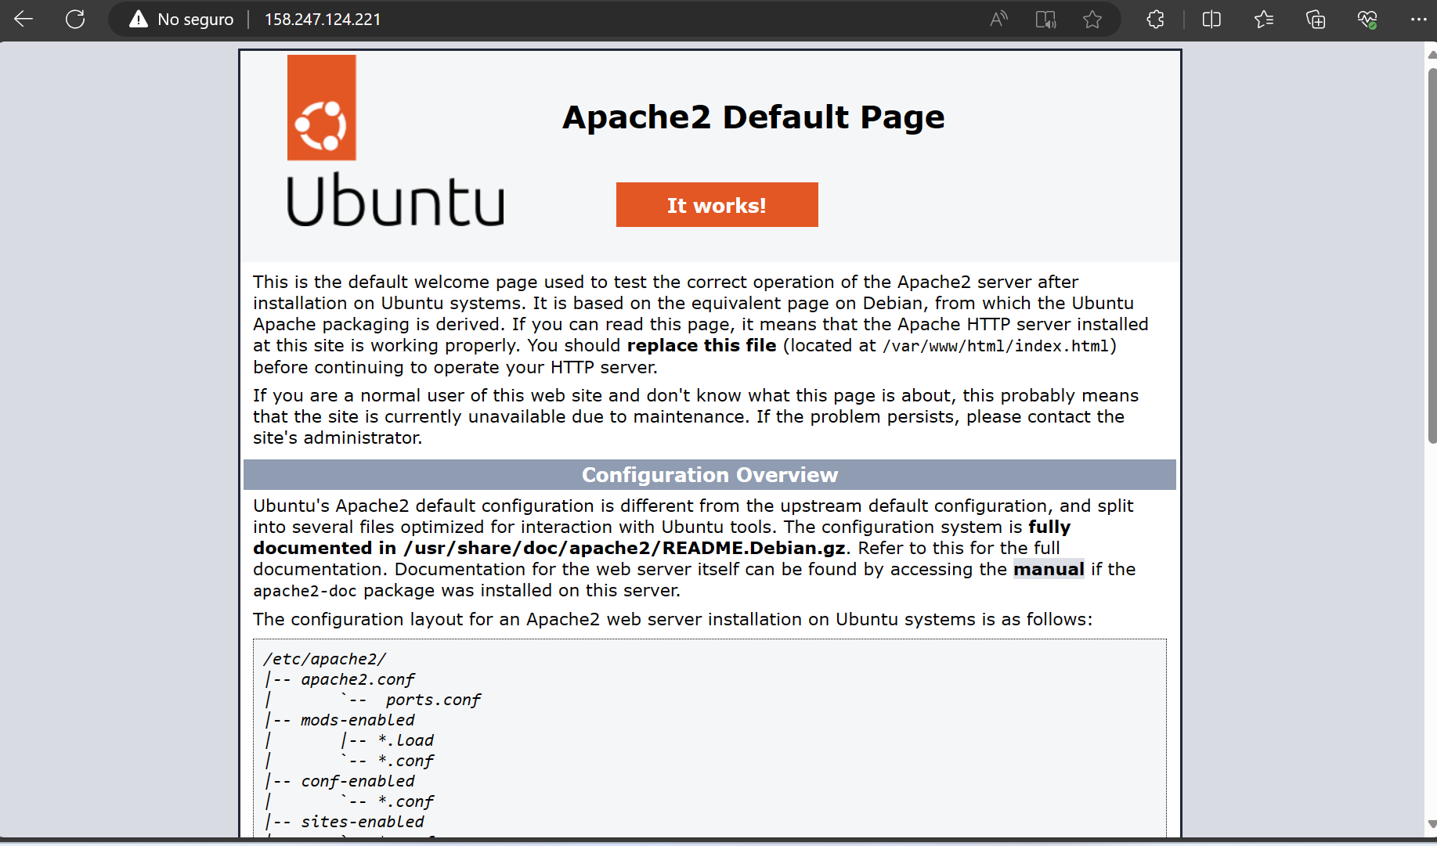Open the Collections icon
The image size is (1437, 846).
1316,20
